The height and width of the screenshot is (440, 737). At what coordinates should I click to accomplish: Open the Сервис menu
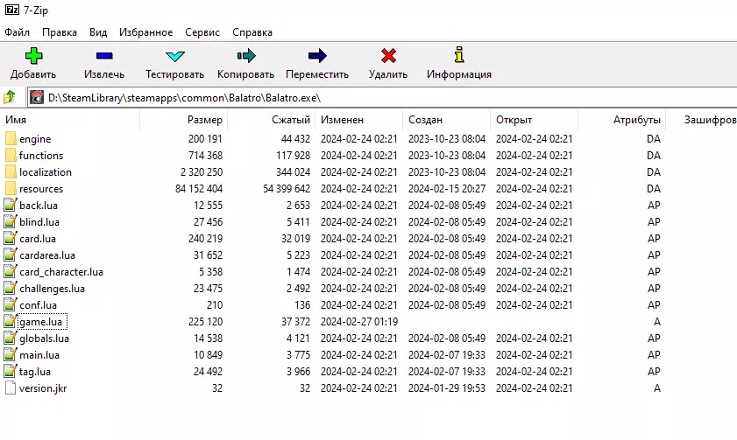[x=202, y=32]
